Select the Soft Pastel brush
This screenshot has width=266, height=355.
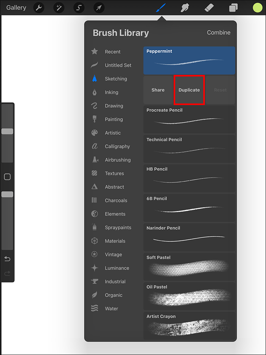[189, 266]
